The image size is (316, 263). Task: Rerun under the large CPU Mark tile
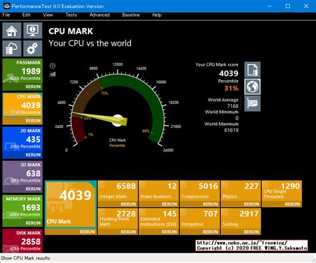pos(87,232)
